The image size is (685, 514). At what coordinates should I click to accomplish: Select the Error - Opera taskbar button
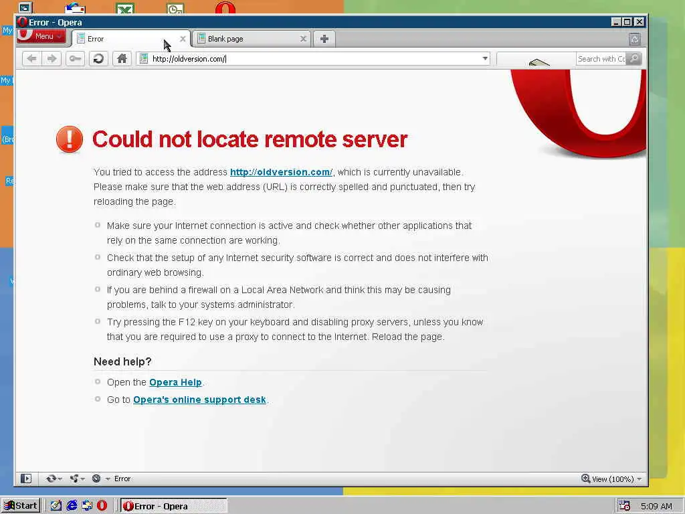[173, 506]
